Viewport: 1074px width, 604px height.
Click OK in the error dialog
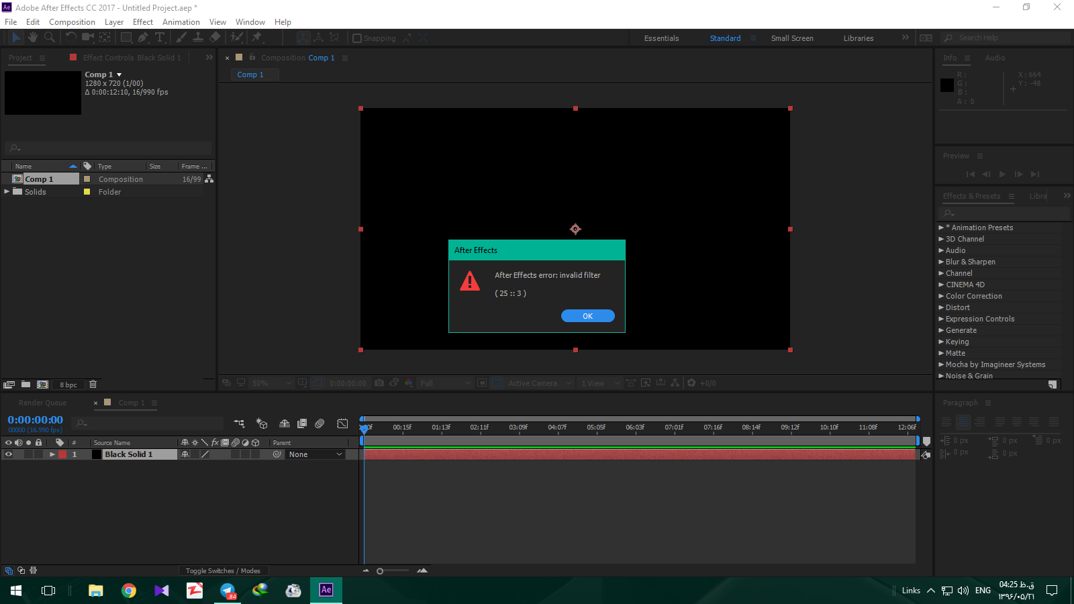pos(587,316)
